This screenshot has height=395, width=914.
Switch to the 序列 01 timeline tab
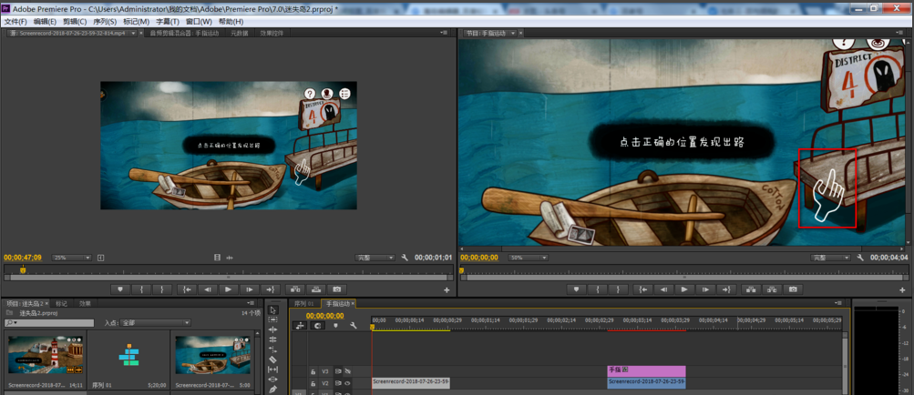[303, 303]
